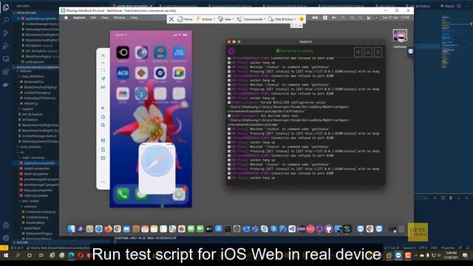
Task: Click the Appium download logs button
Action: pos(368,52)
